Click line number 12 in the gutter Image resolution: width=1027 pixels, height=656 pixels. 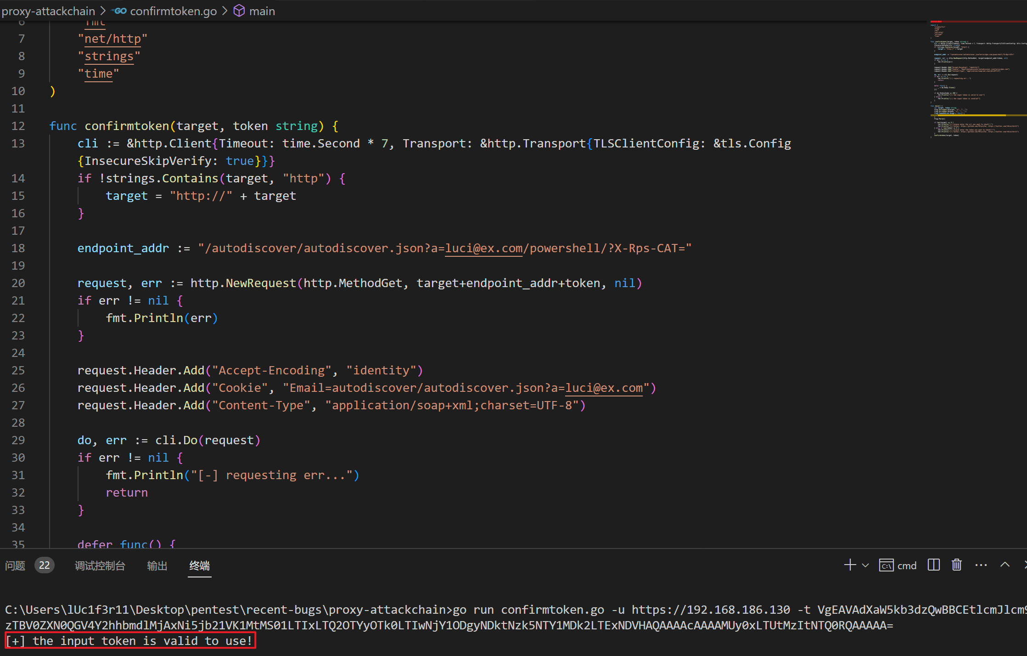18,126
